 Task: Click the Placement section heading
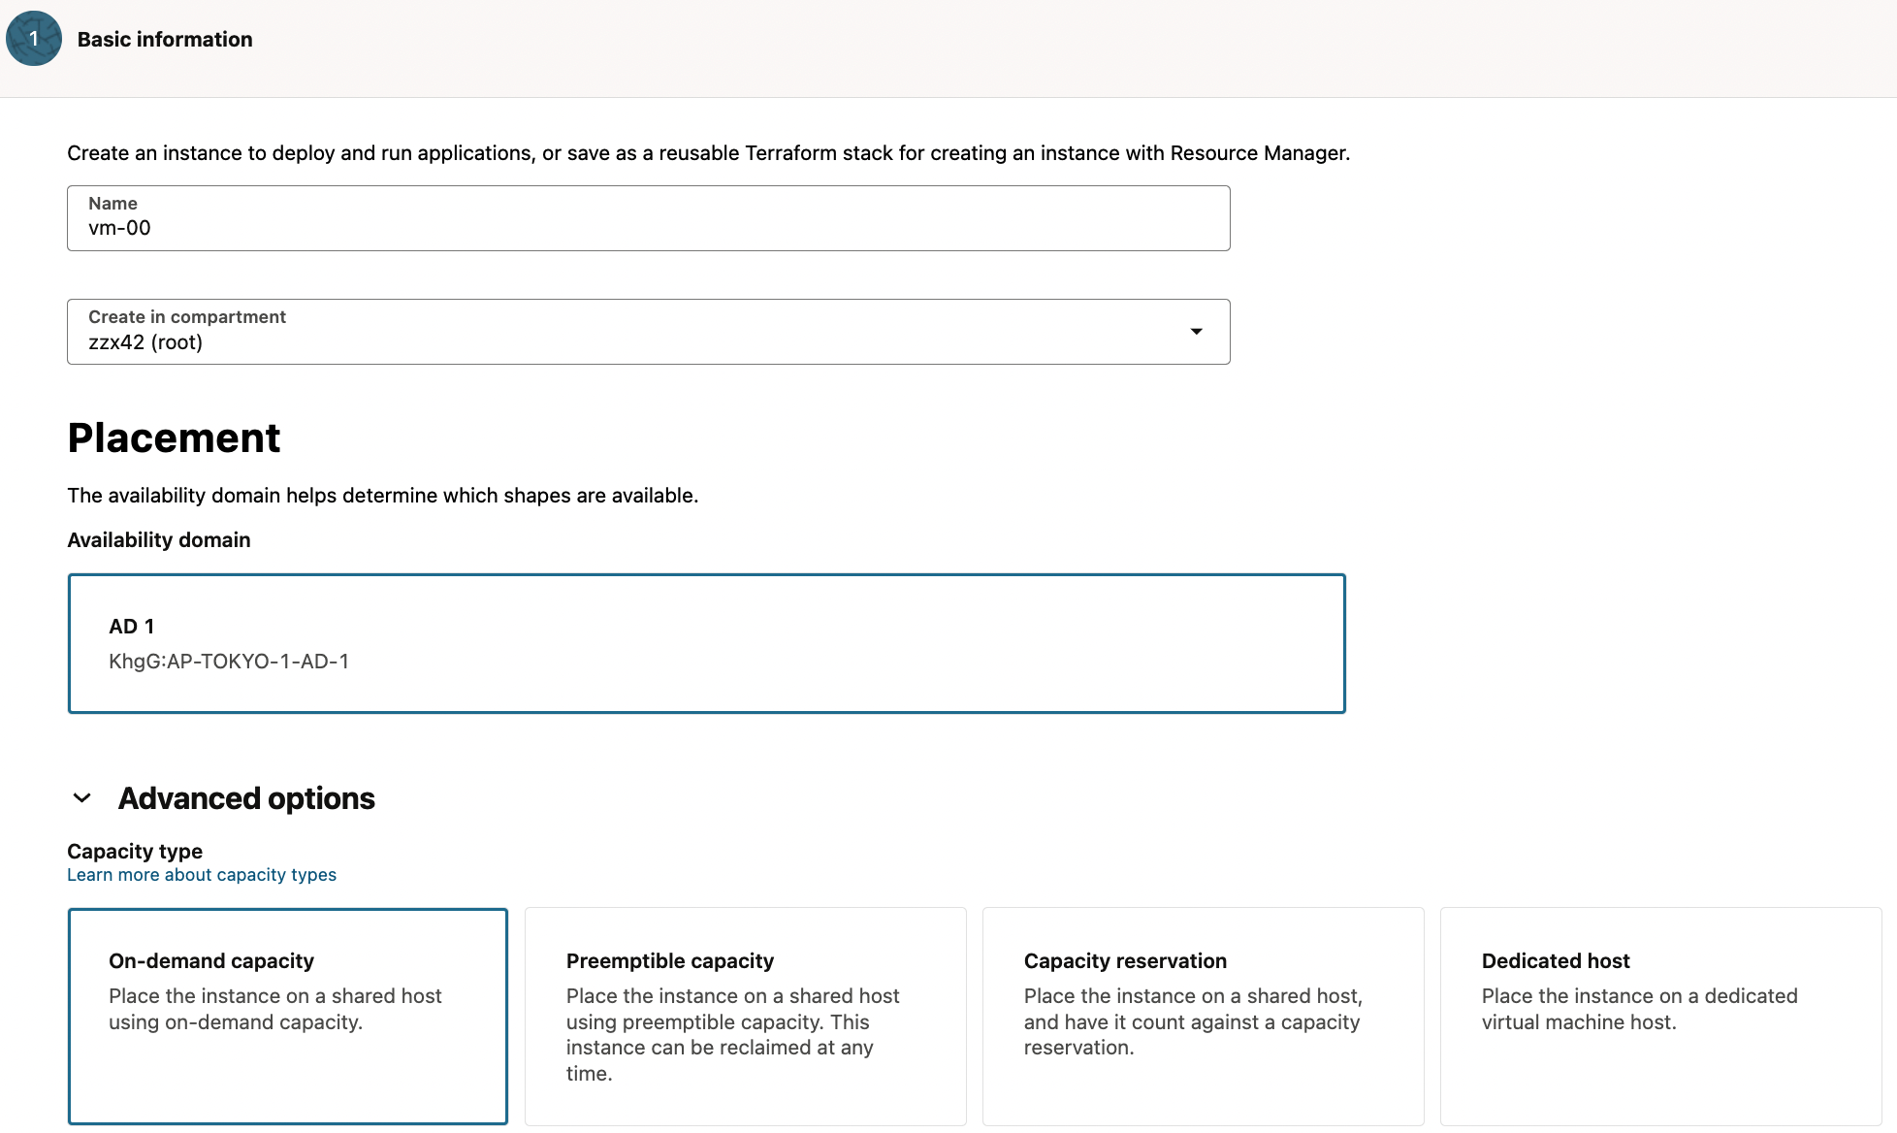coord(174,438)
